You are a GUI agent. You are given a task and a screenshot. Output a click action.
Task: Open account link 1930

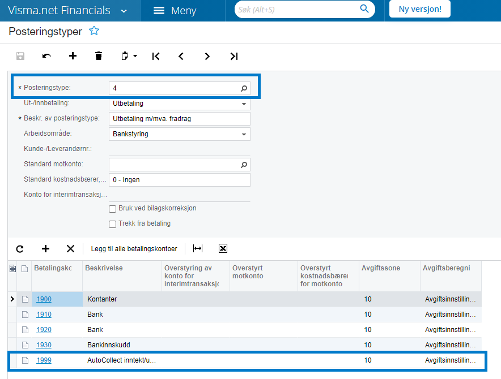pyautogui.click(x=44, y=345)
